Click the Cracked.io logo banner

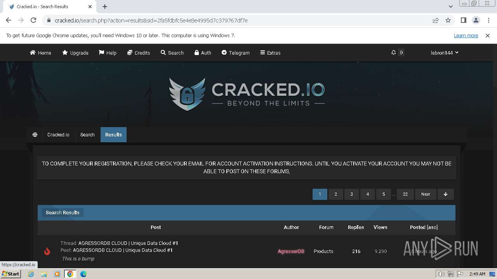[247, 94]
